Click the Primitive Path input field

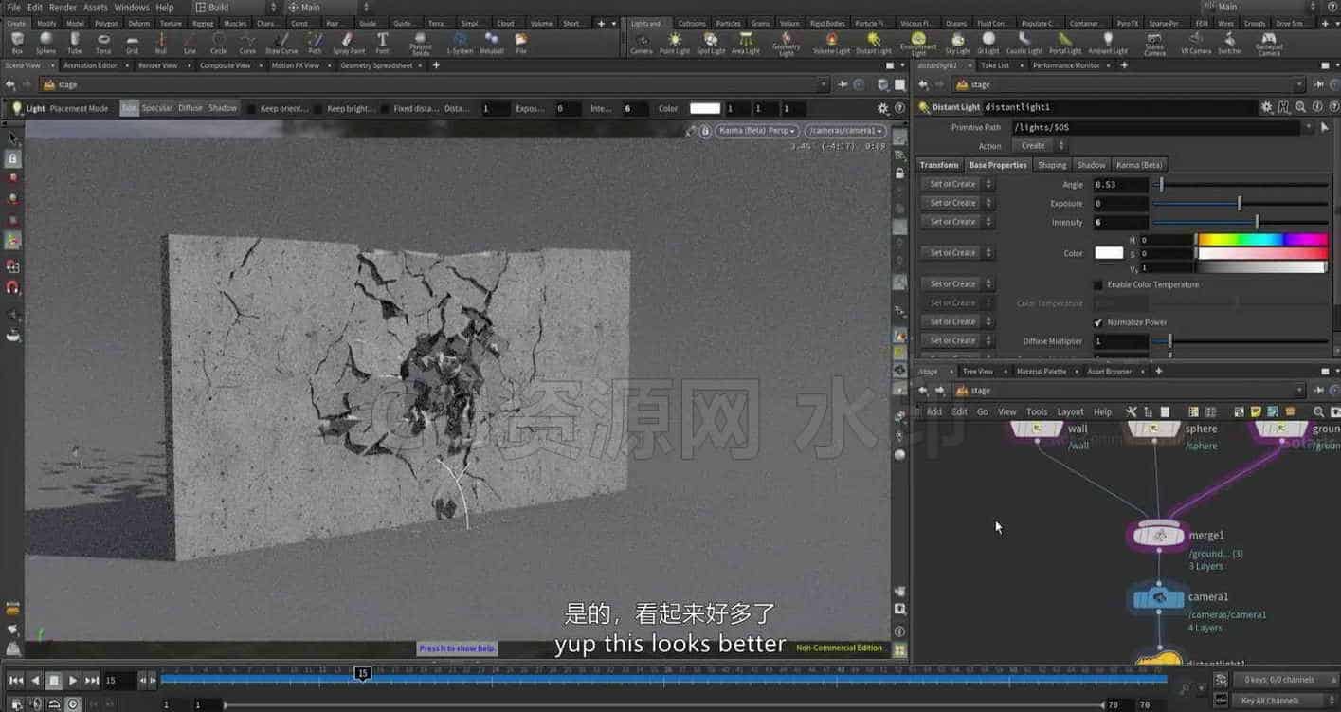point(1156,127)
